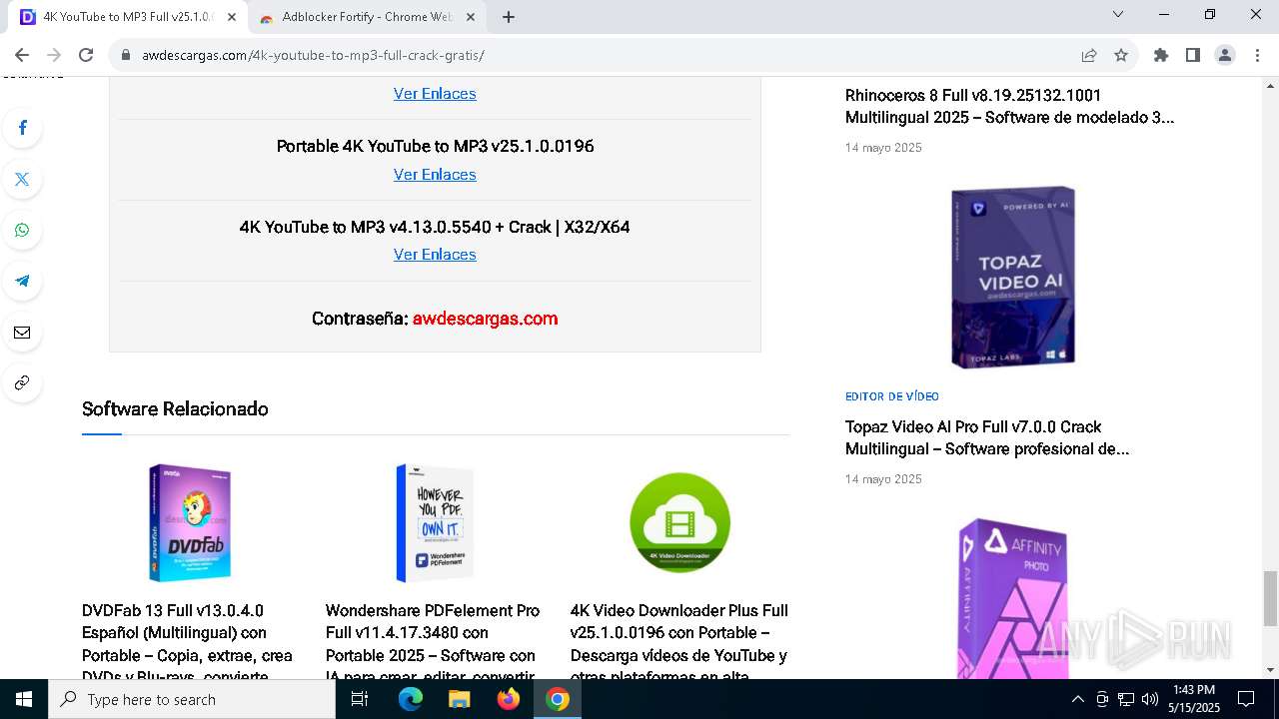
Task: Click the 14 mayo 2025 date under Topaz
Action: coord(883,479)
